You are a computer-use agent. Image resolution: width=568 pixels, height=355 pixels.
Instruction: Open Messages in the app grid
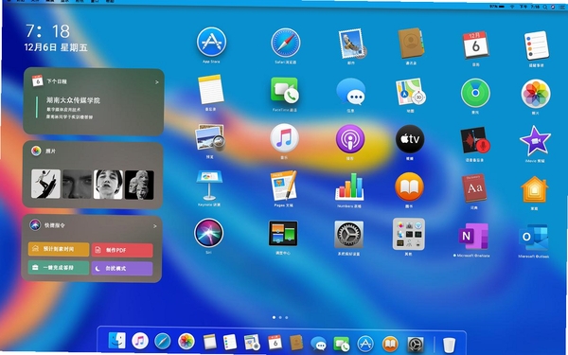(350, 92)
